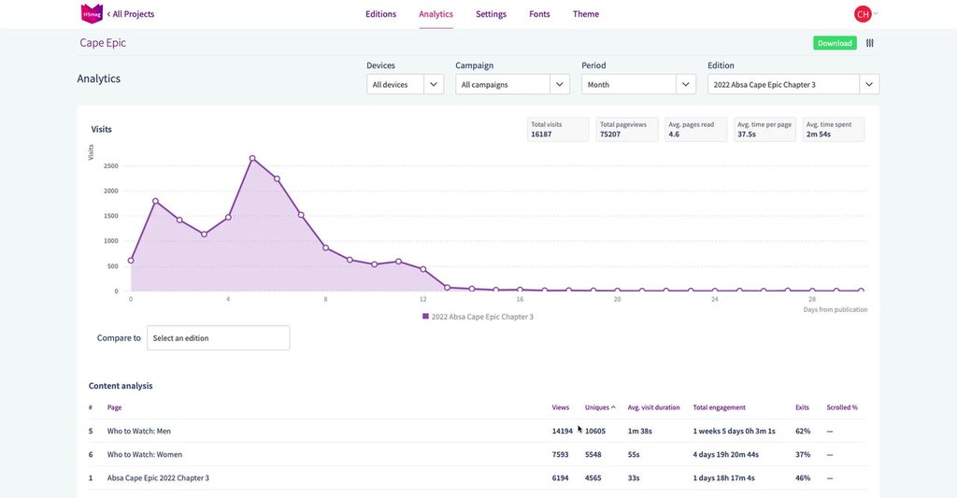The width and height of the screenshot is (957, 498).
Task: Open the CH user avatar menu
Action: pos(863,14)
